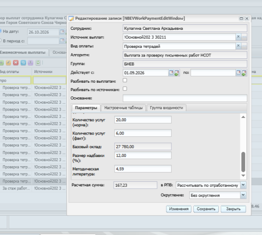Click the Группа field БНЕВ

coord(185,64)
